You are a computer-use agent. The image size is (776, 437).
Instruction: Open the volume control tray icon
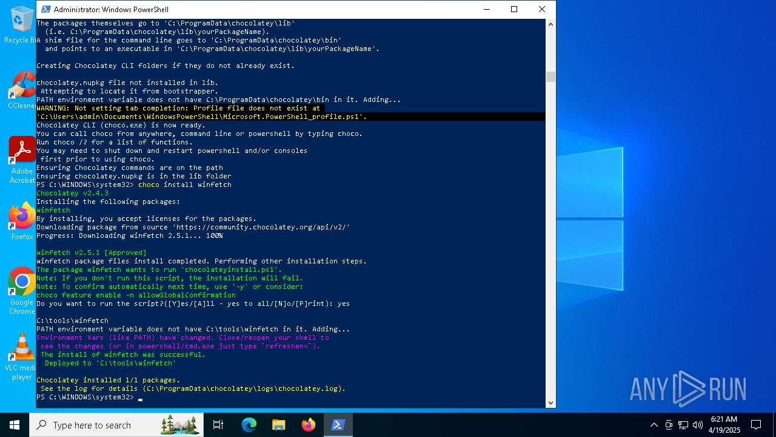(698, 425)
